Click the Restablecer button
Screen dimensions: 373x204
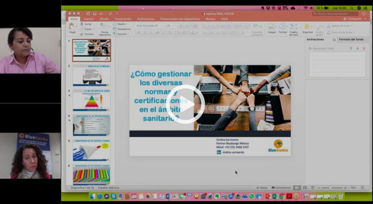click(x=122, y=29)
